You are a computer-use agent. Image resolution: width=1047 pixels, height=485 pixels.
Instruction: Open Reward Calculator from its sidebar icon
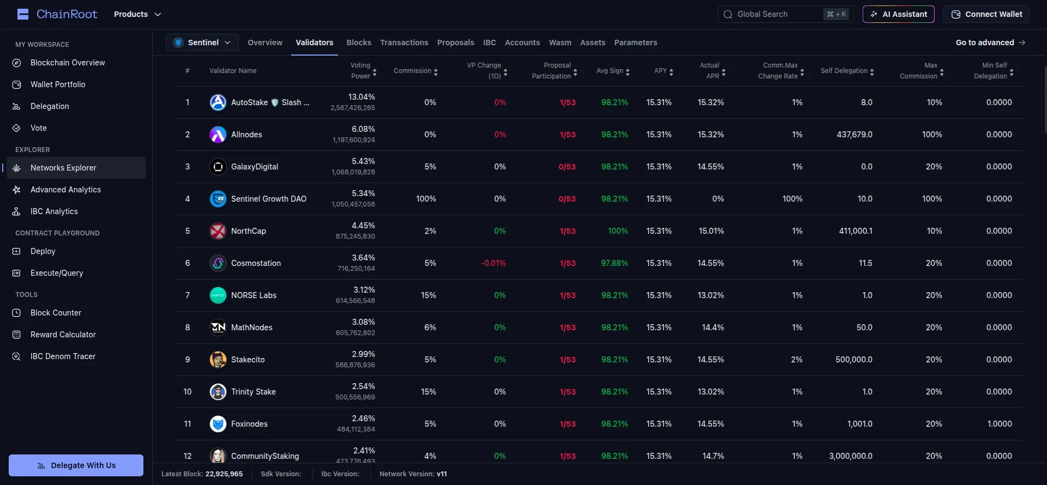point(16,335)
